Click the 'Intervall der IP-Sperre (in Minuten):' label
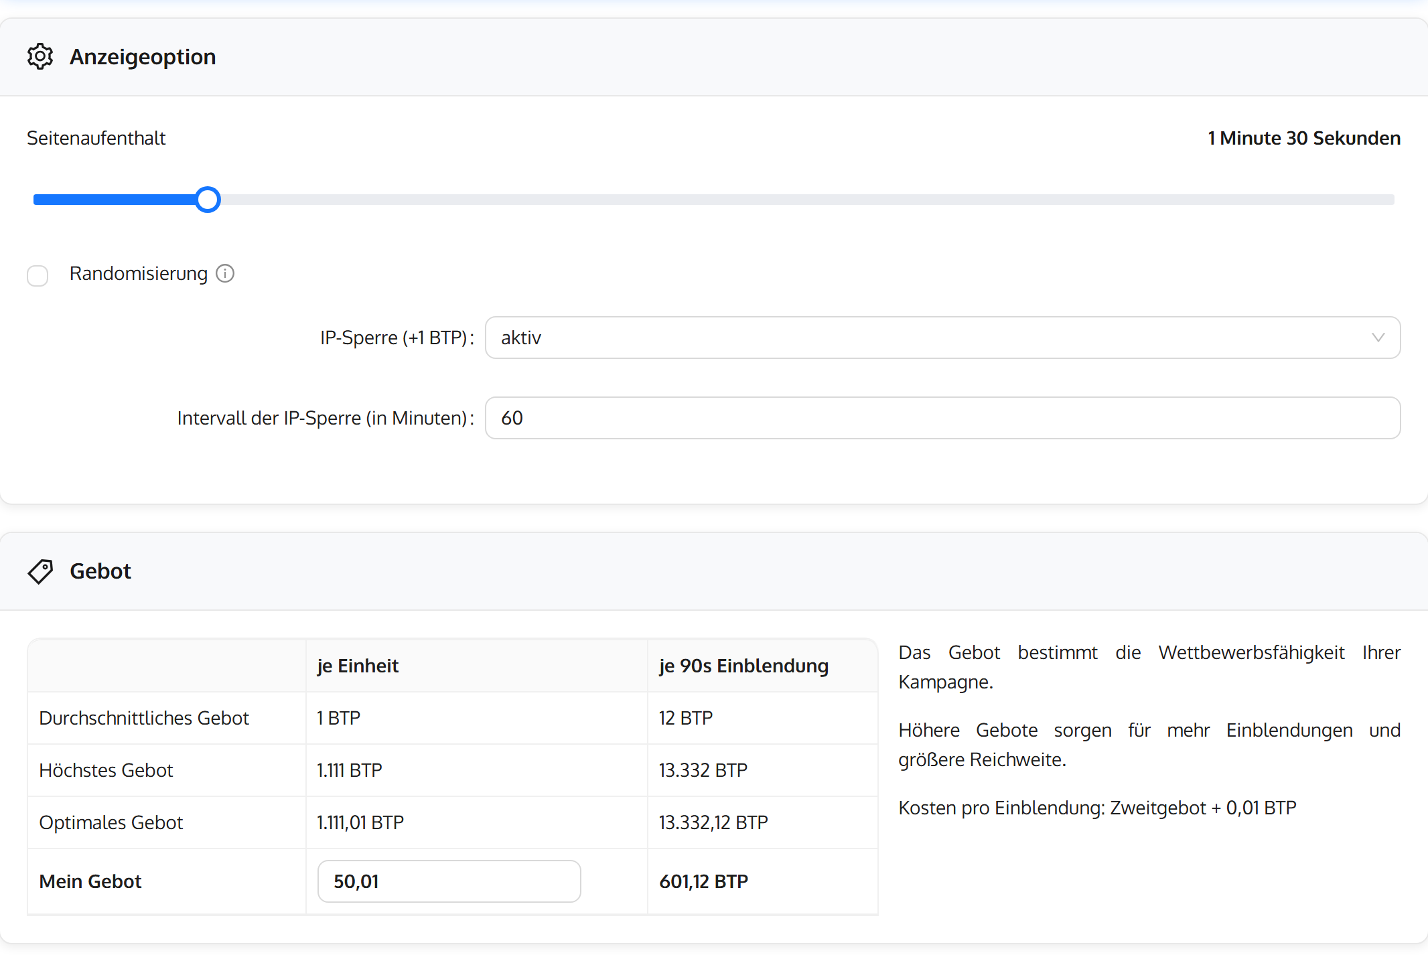This screenshot has height=955, width=1428. tap(326, 418)
